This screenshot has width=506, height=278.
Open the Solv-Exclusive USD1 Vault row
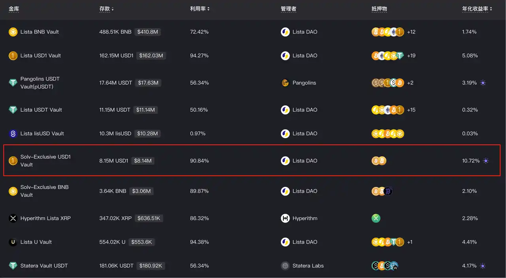45,161
